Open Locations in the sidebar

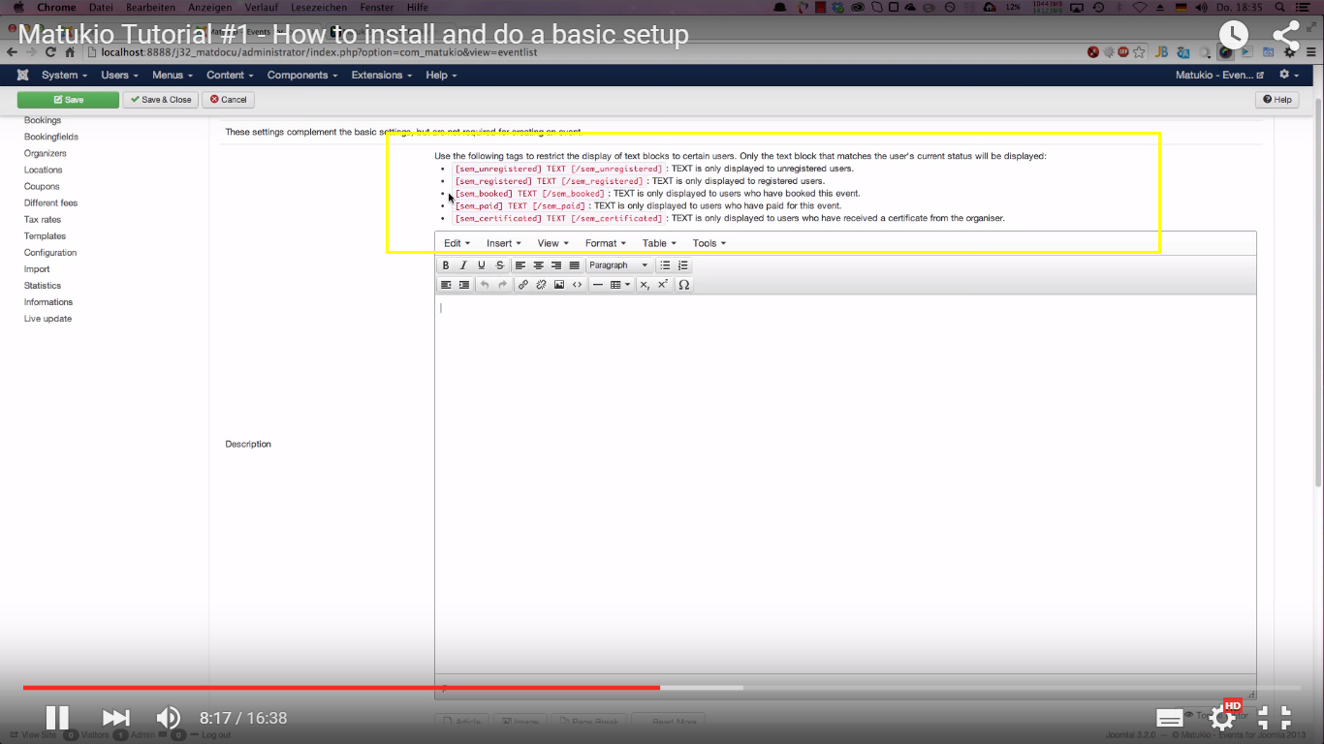(x=44, y=170)
